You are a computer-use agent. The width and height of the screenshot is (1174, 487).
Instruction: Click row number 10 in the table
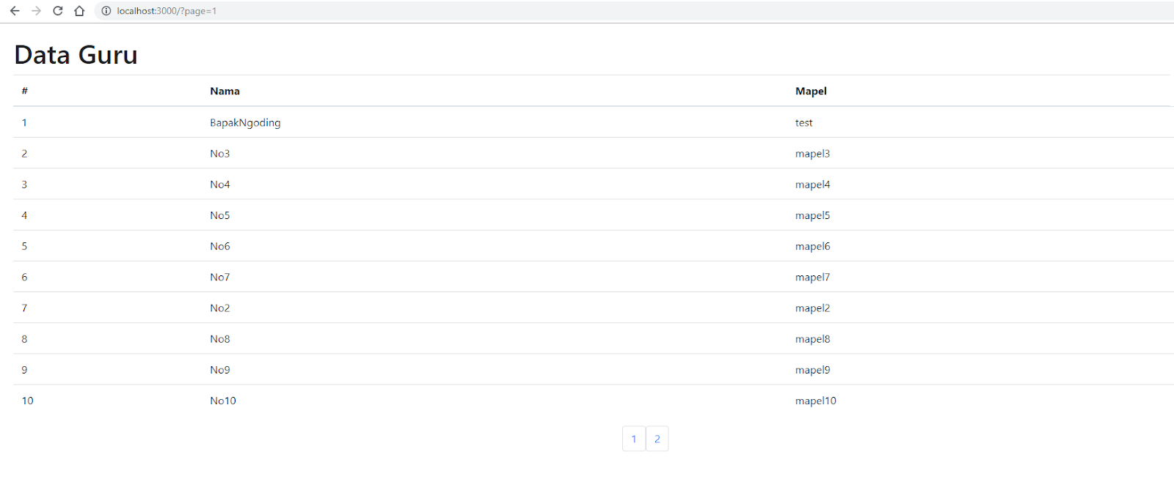point(28,401)
